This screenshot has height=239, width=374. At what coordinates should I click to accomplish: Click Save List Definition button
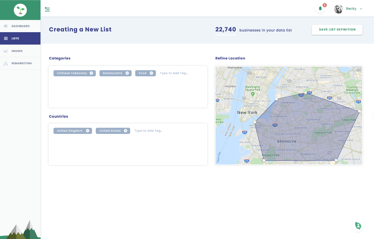click(x=337, y=30)
